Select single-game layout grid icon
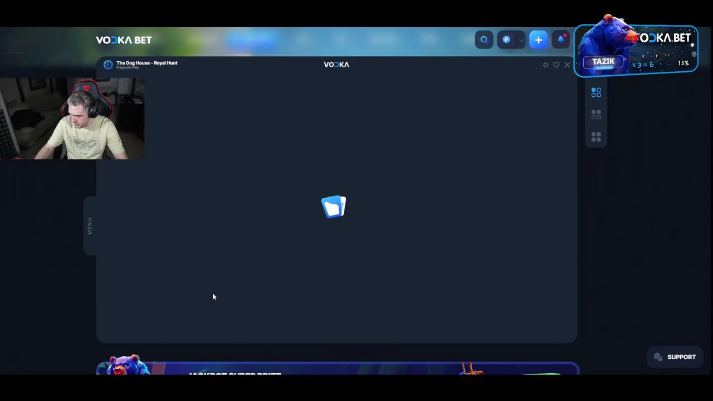713x401 pixels. (x=596, y=92)
